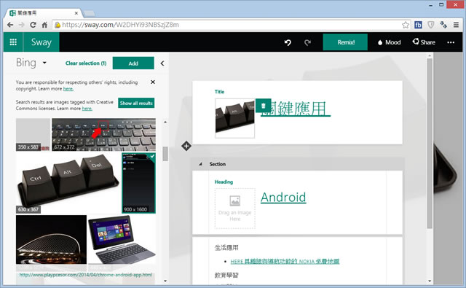Screen dimensions: 466x288
Task: Click the translate extension icon
Action: [443, 25]
